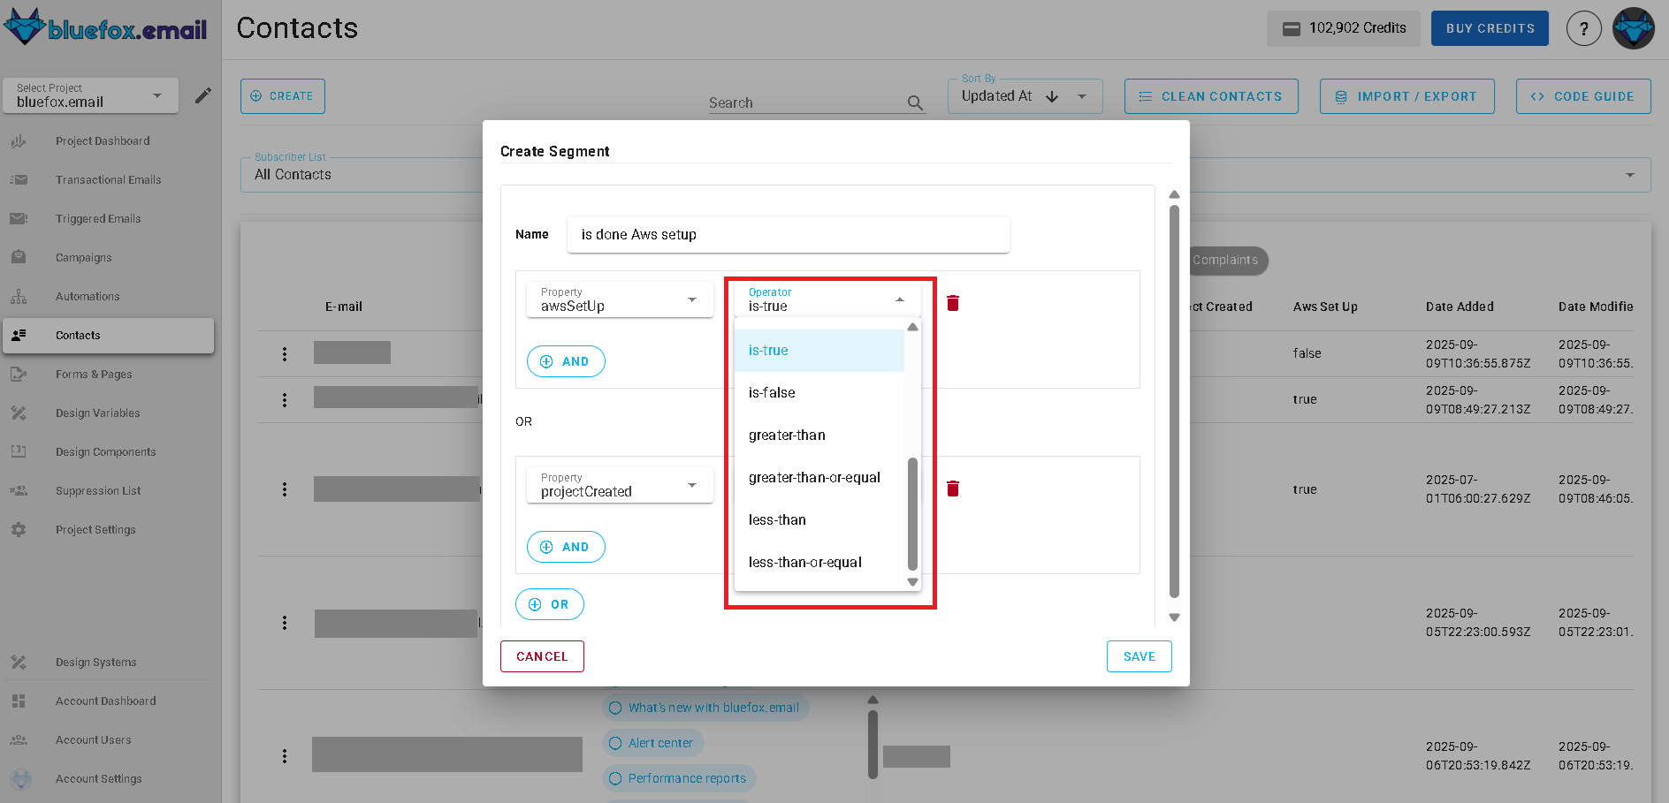Select Transactional Emails in the sidebar
This screenshot has width=1669, height=803.
click(108, 179)
